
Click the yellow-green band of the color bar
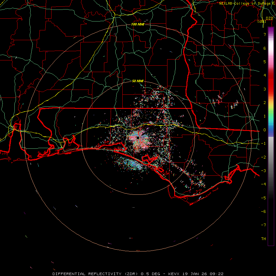(x=271, y=107)
